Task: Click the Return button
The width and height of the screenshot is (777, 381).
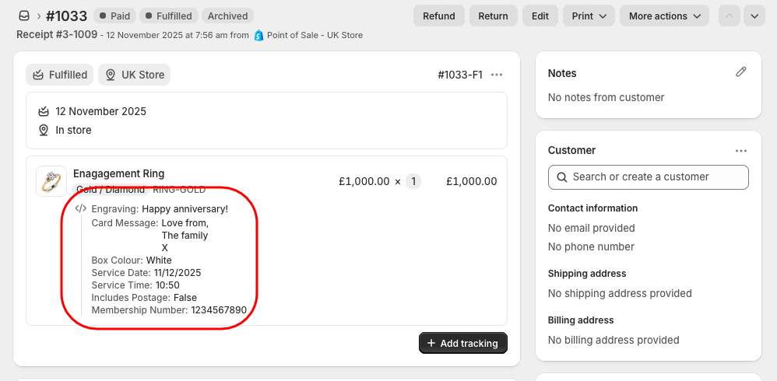Action: (x=493, y=16)
